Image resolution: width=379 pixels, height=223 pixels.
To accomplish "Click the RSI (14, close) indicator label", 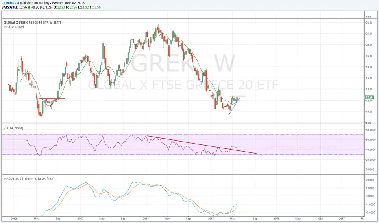I will click(x=13, y=128).
